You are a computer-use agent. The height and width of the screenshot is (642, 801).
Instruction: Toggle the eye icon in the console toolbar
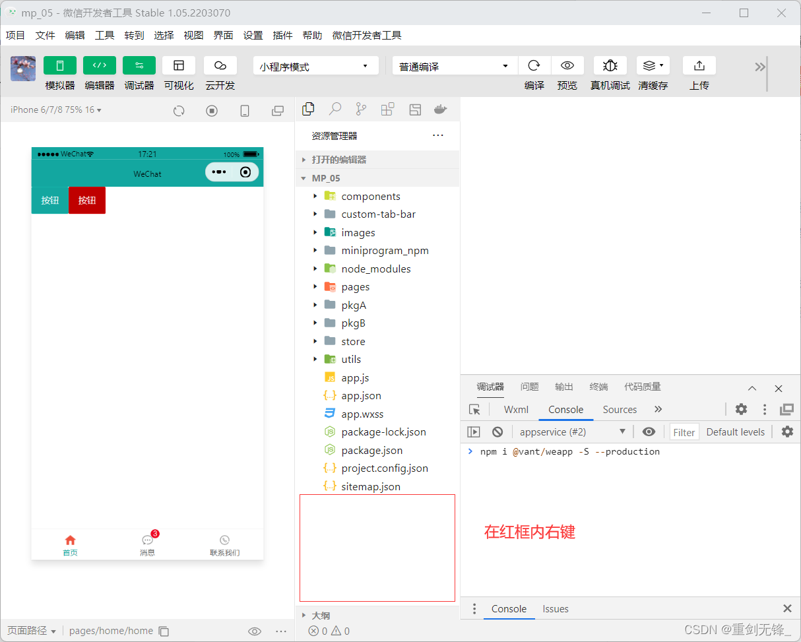(x=649, y=432)
